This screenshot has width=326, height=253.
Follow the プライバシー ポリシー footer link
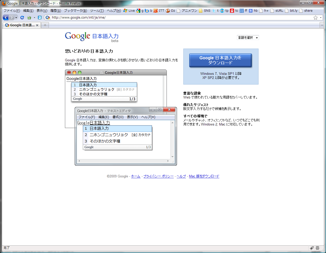158,176
